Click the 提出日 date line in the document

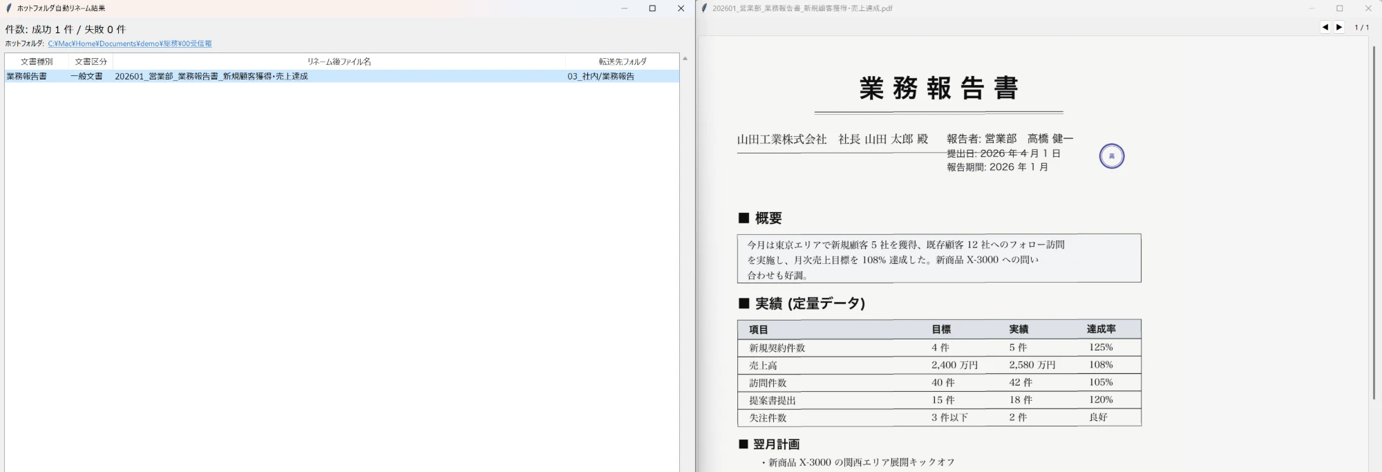click(x=1003, y=153)
